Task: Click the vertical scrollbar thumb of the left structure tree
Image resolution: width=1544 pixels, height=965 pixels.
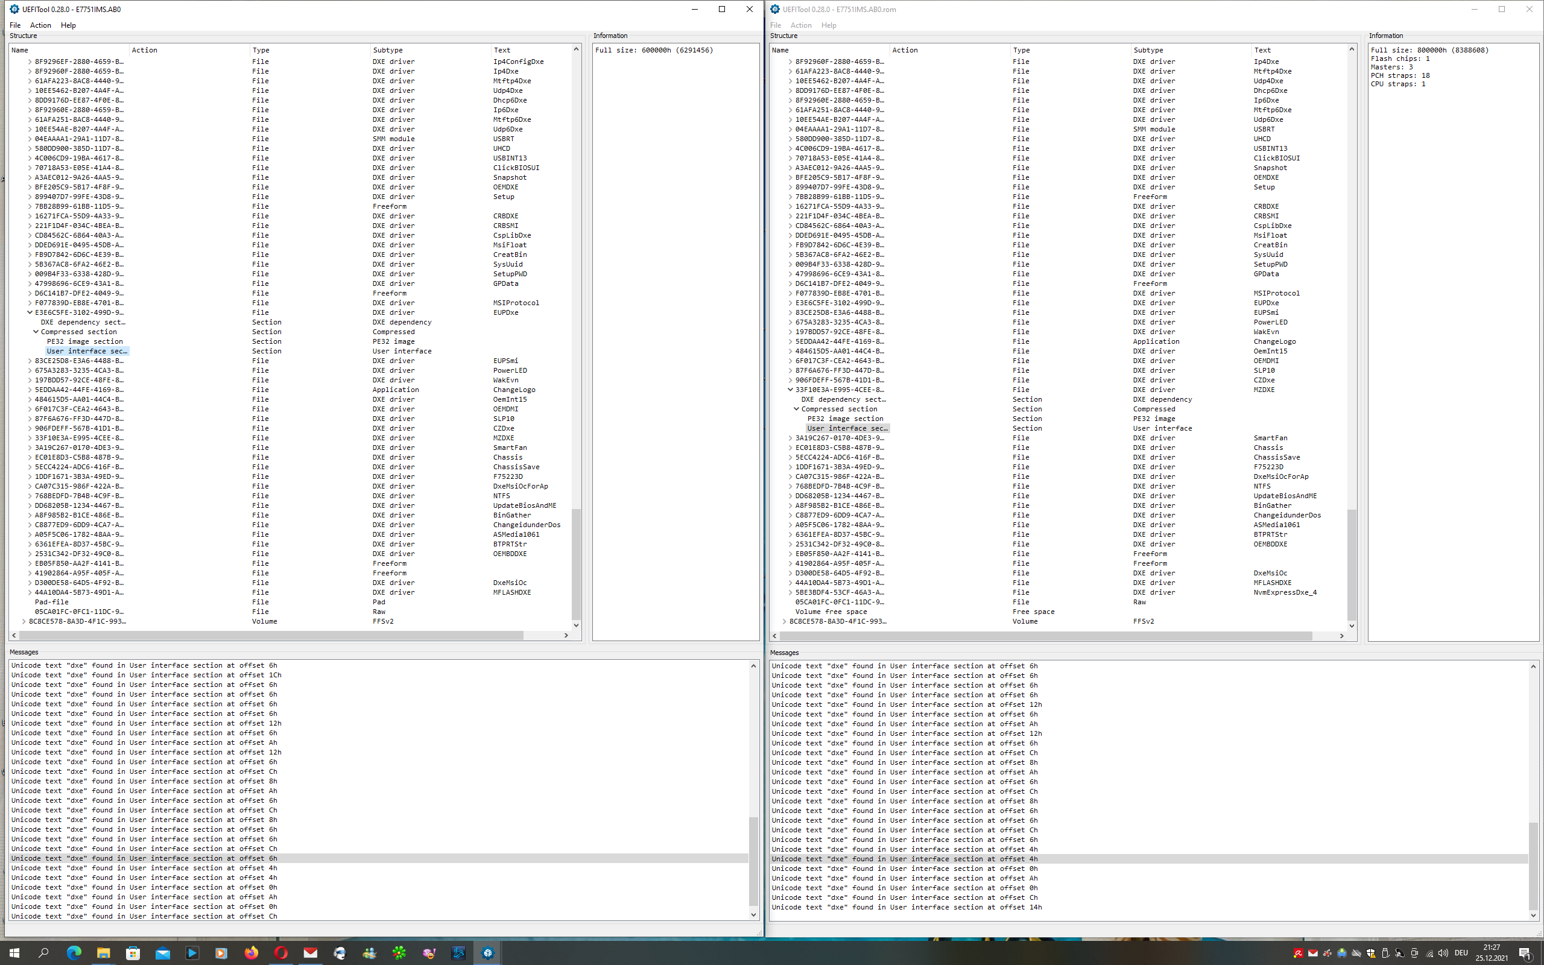Action: click(576, 563)
